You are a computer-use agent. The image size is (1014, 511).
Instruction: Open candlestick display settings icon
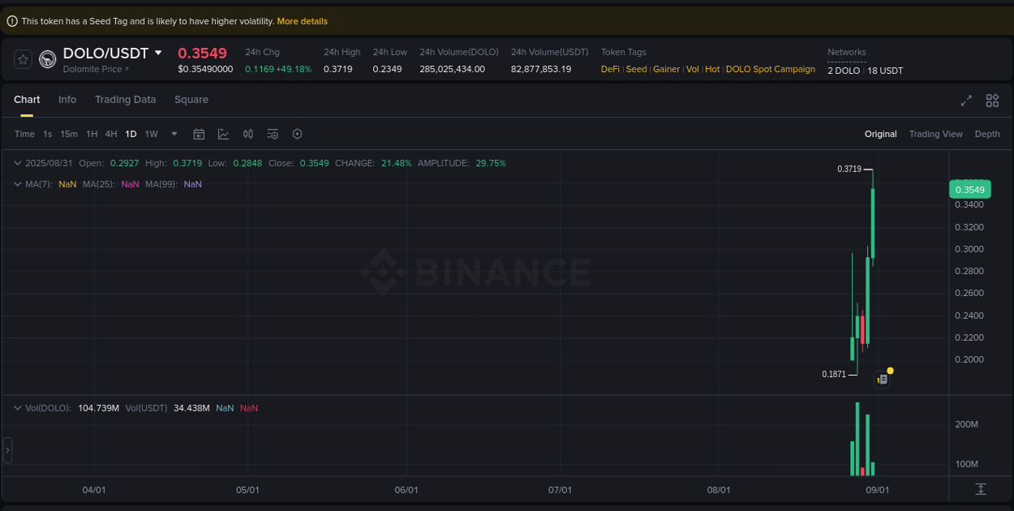[x=248, y=133]
